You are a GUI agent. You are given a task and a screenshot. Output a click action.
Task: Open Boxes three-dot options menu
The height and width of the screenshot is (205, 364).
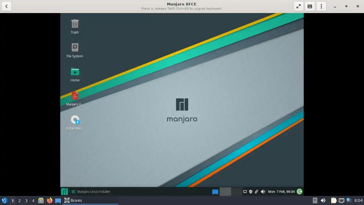[x=321, y=6]
